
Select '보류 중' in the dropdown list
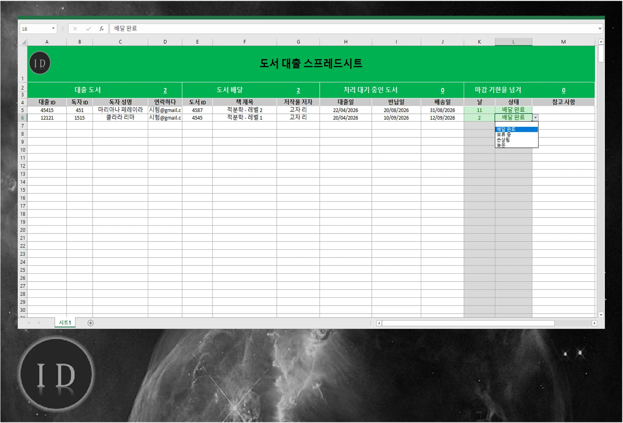[517, 134]
